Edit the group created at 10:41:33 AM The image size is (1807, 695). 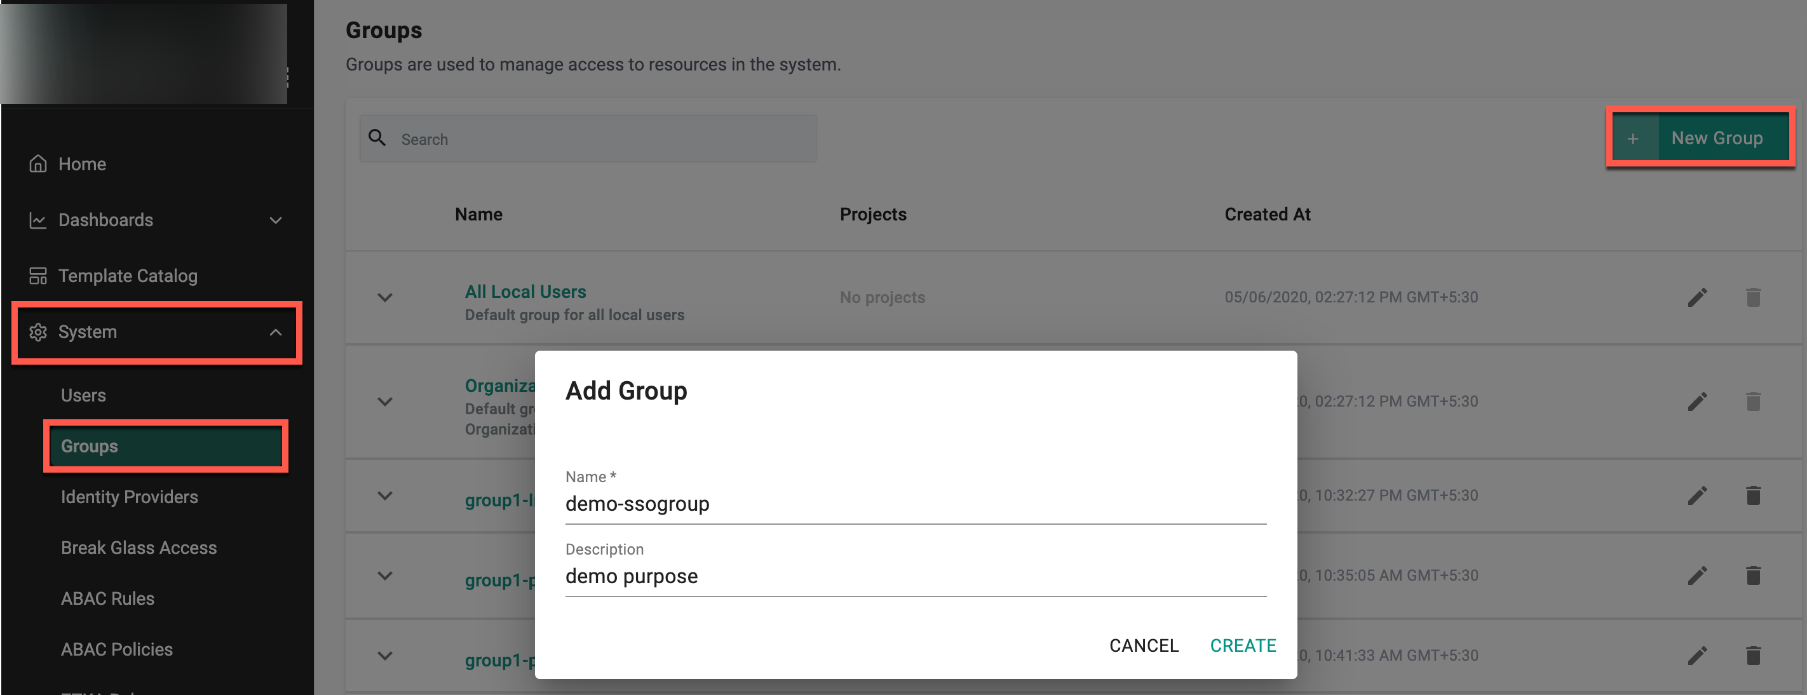pyautogui.click(x=1698, y=655)
